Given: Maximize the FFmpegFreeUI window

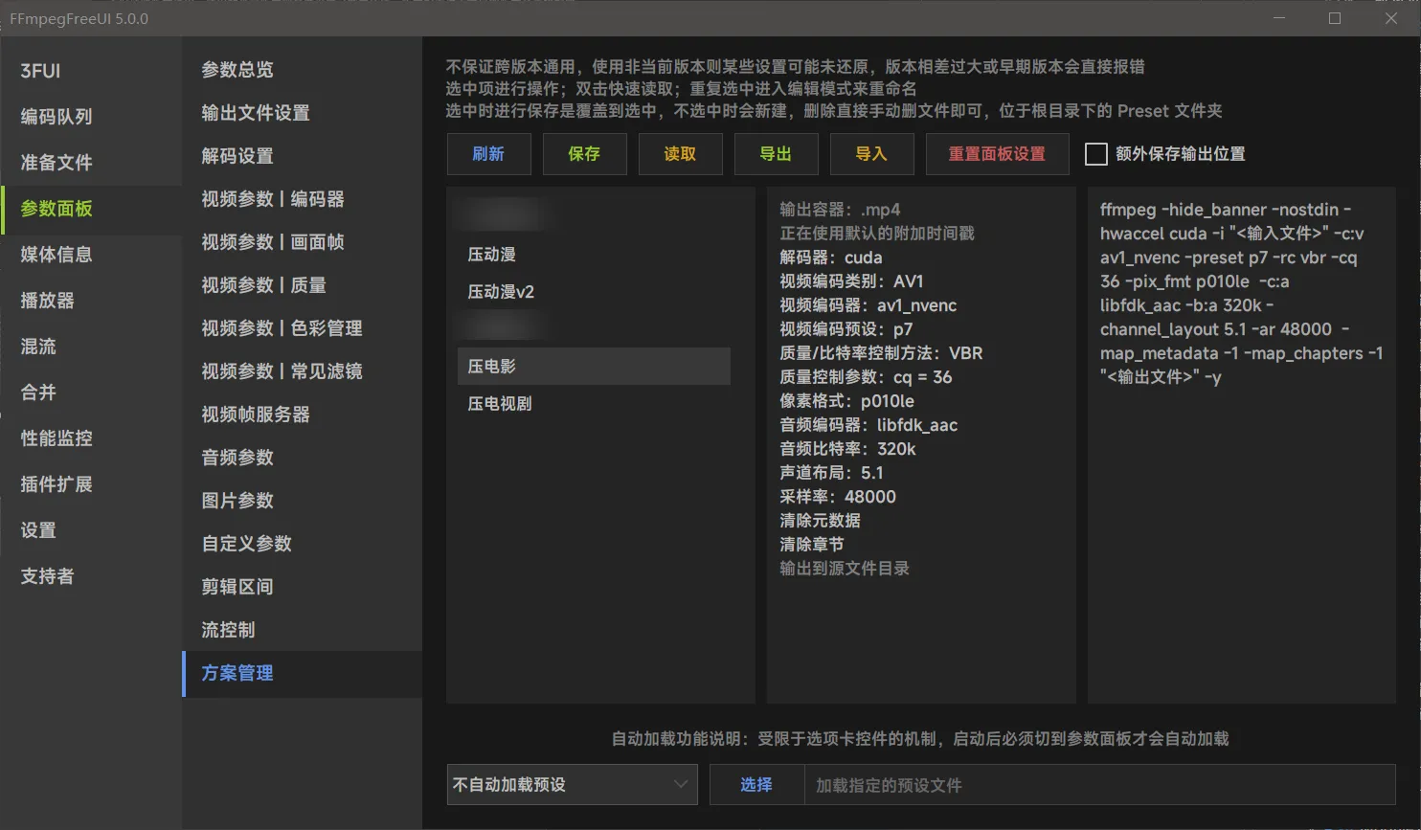Looking at the screenshot, I should (x=1335, y=18).
